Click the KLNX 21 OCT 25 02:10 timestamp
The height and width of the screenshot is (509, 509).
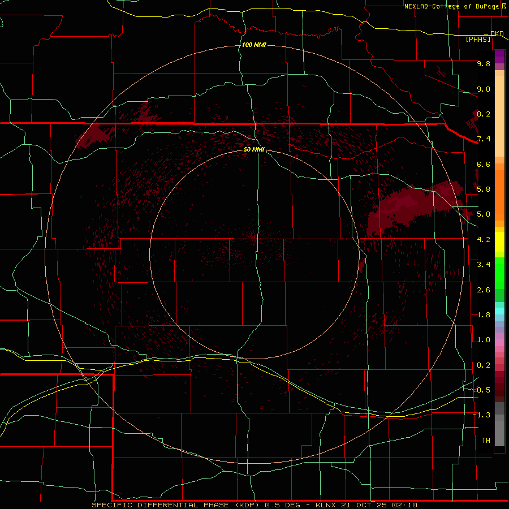pos(366,505)
